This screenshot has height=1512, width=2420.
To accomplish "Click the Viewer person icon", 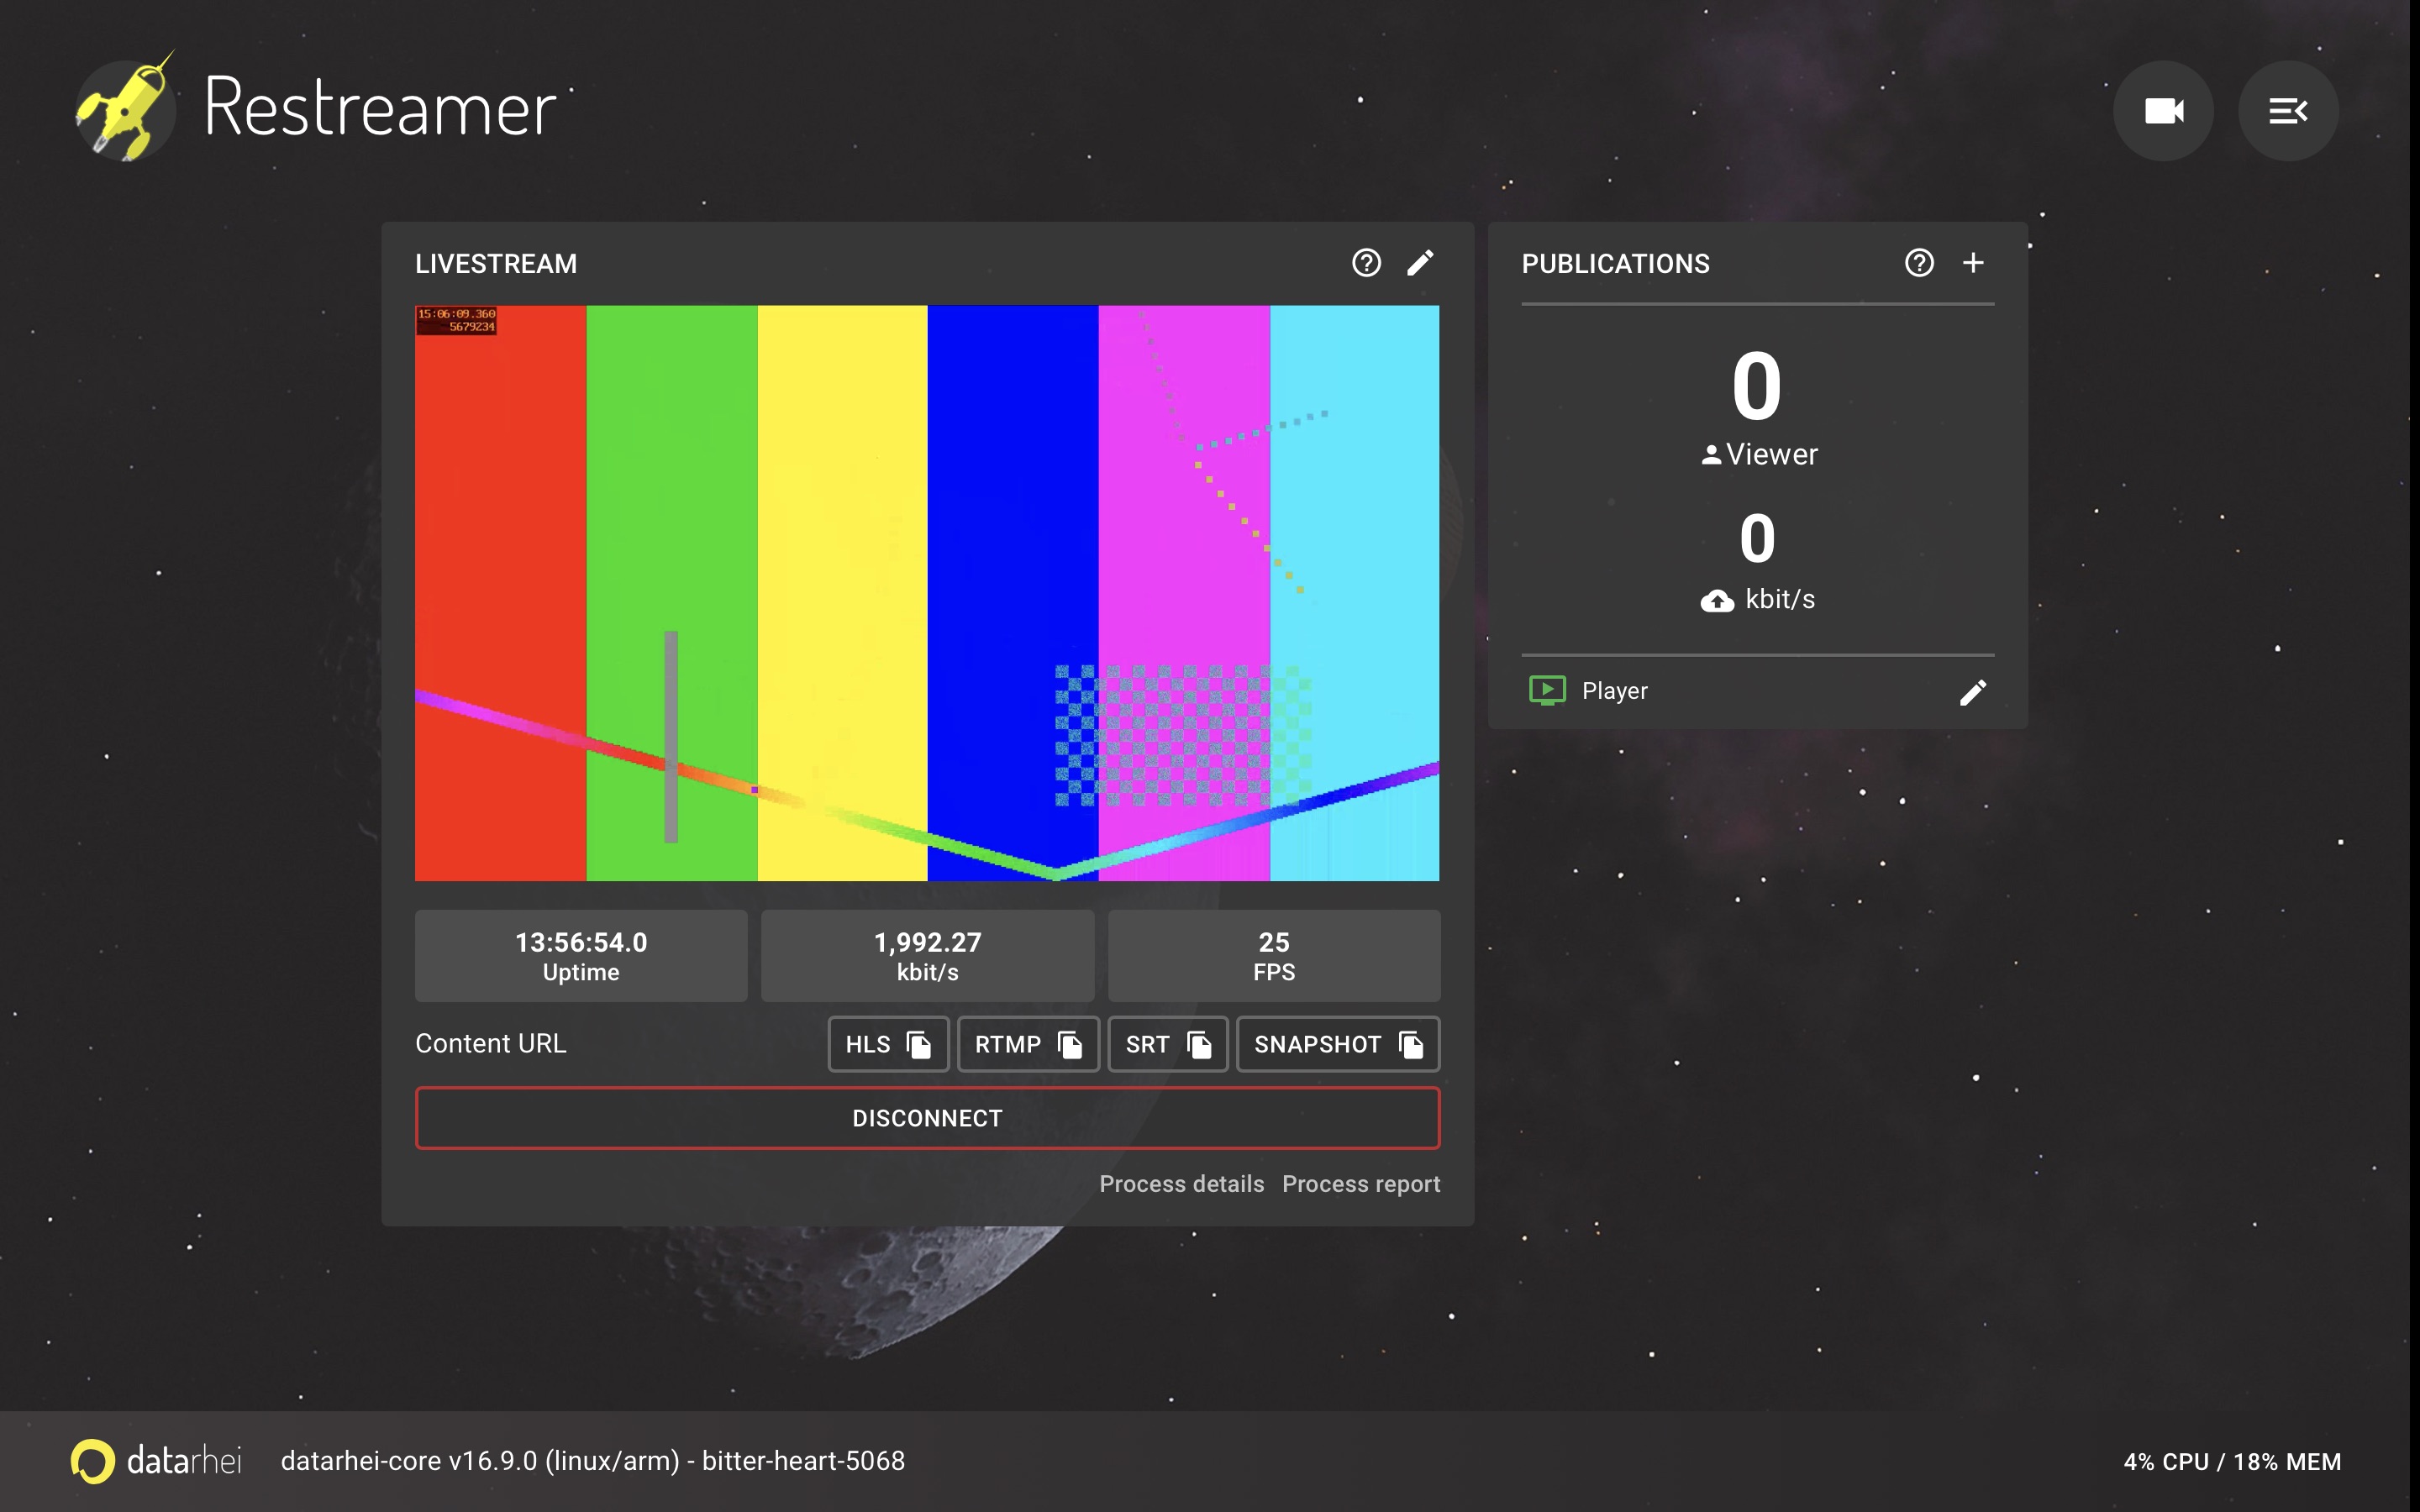I will [1712, 453].
